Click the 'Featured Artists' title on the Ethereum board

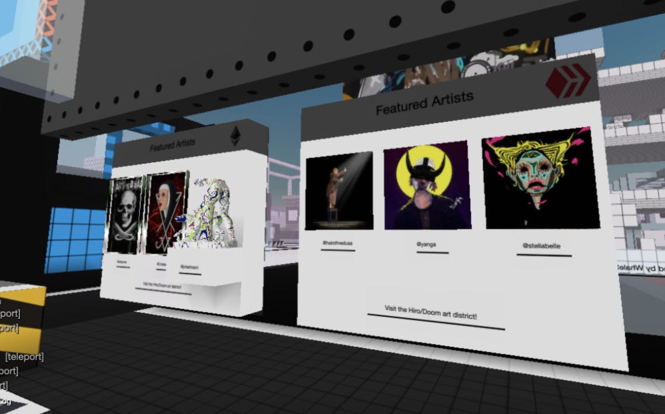[172, 145]
